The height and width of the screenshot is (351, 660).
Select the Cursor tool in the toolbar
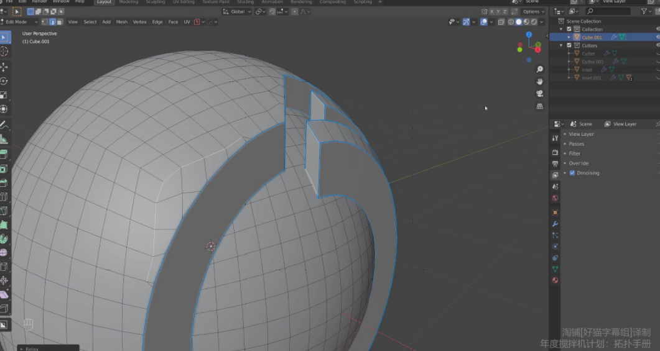(x=4, y=52)
